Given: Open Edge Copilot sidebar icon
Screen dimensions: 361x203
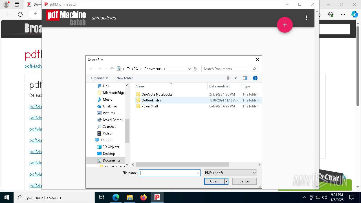Looking at the screenshot, I should pyautogui.click(x=355, y=14).
